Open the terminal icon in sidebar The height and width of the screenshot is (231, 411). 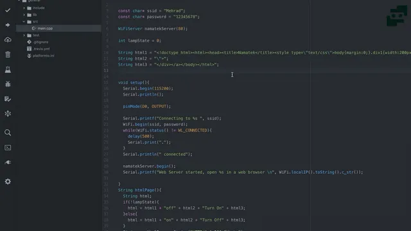coord(8,148)
